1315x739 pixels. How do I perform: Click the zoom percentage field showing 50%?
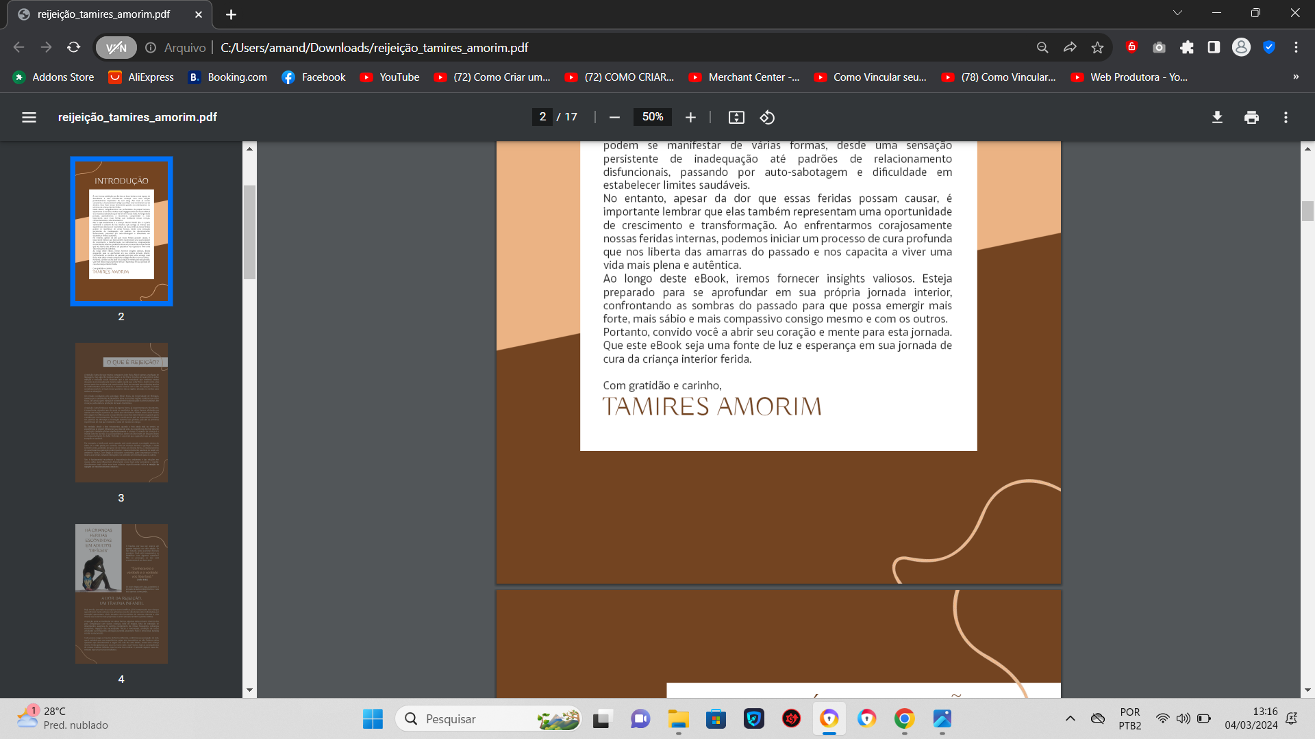[652, 117]
